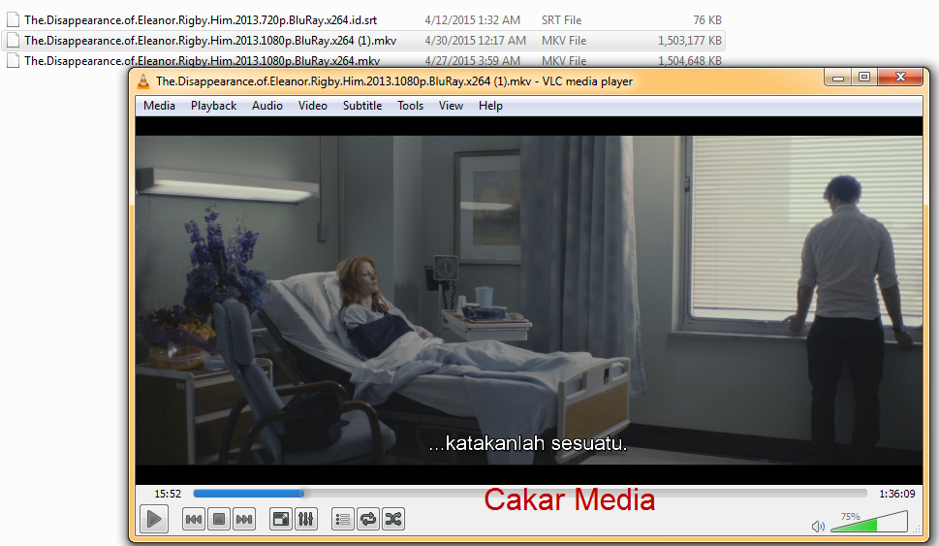Stop playback with the Stop button

click(x=219, y=519)
